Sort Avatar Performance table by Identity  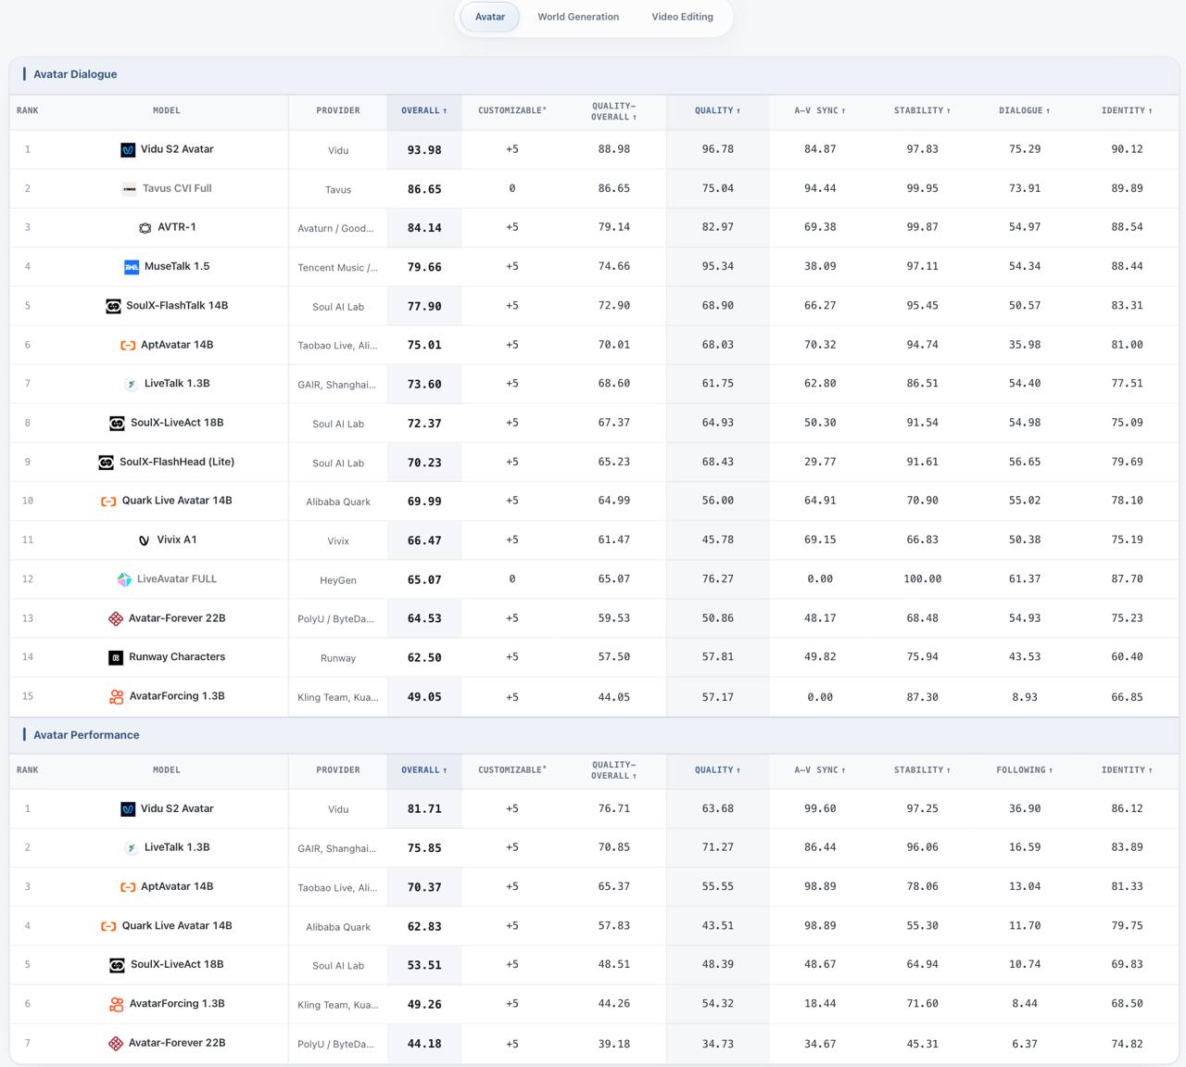point(1127,770)
